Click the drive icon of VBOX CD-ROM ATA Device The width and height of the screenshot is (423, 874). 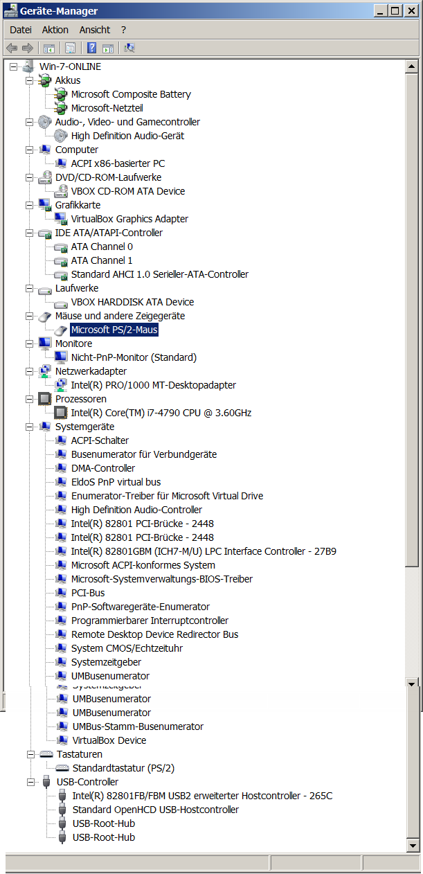[x=62, y=191]
